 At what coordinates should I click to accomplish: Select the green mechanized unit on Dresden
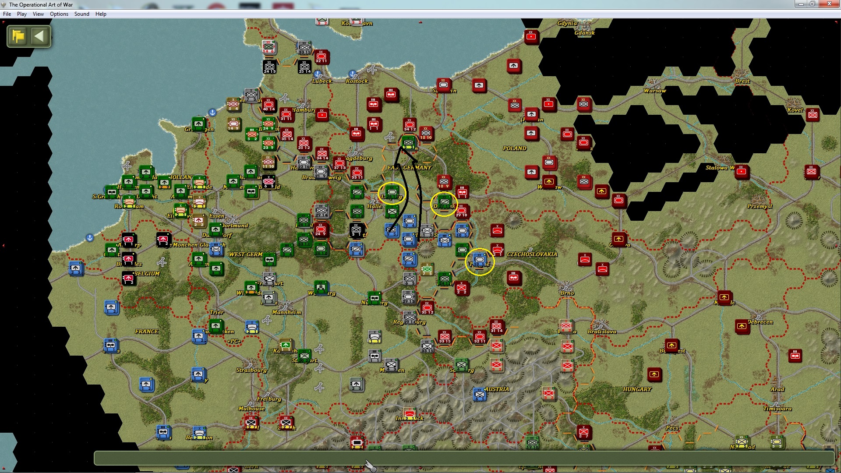click(444, 202)
